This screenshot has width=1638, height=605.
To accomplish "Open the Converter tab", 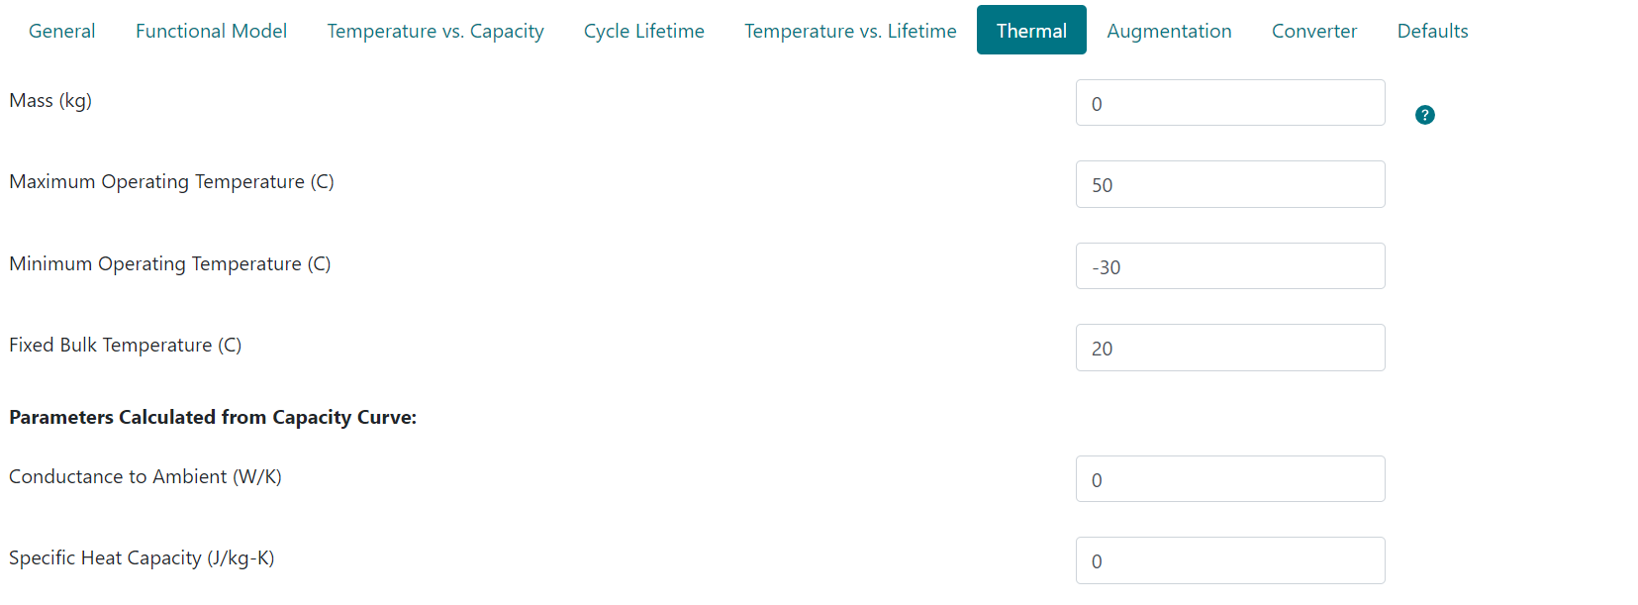I will click(x=1314, y=31).
